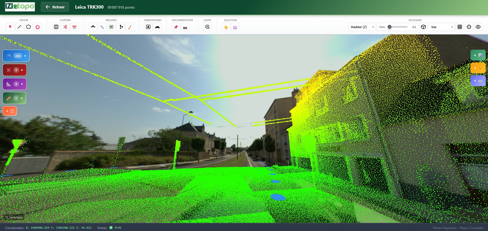This screenshot has height=231, width=488.
Task: Select the polygon drawing tool
Action: pyautogui.click(x=28, y=27)
